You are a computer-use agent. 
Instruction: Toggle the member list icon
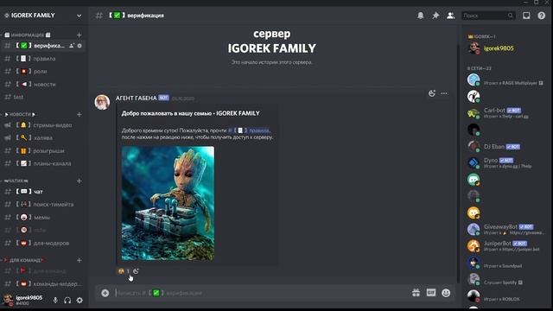pyautogui.click(x=451, y=16)
